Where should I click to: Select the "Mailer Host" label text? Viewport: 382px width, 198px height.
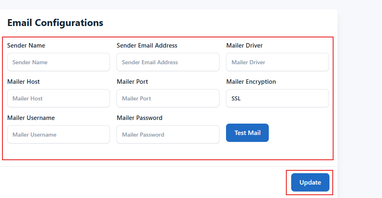point(24,82)
